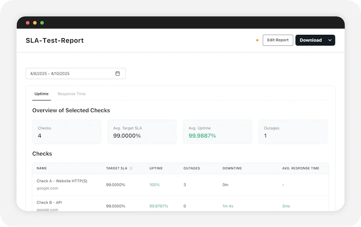Click the calendar icon in date field
Screen dimensions: 361x227
tap(118, 73)
